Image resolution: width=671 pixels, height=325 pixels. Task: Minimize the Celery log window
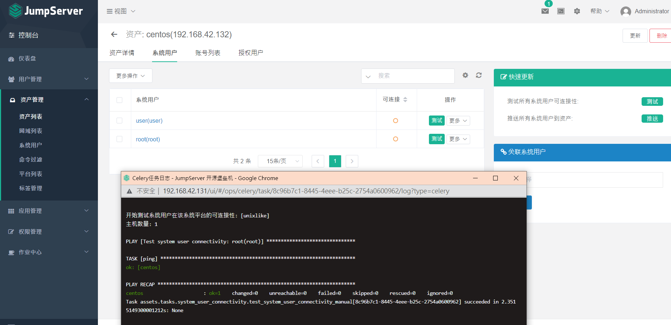476,178
